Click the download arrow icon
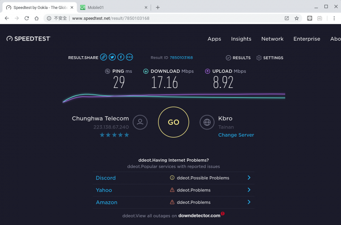The height and width of the screenshot is (225, 341). pos(146,71)
